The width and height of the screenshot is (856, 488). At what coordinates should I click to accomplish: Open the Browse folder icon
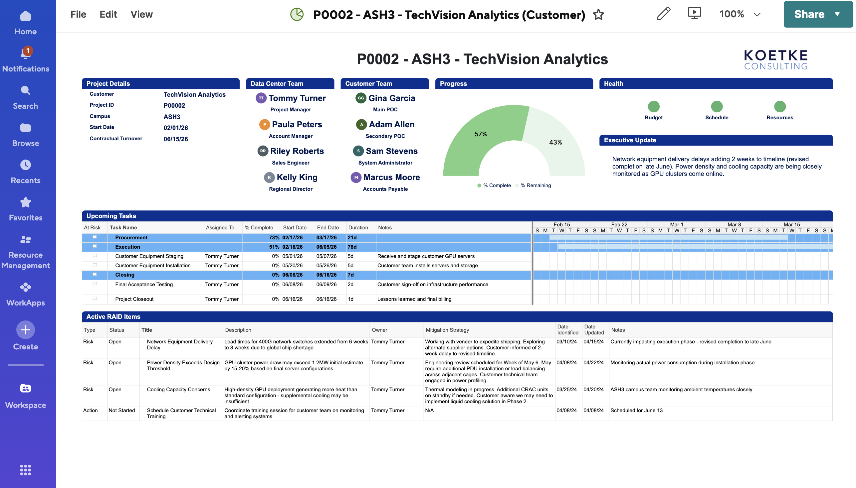pyautogui.click(x=26, y=128)
